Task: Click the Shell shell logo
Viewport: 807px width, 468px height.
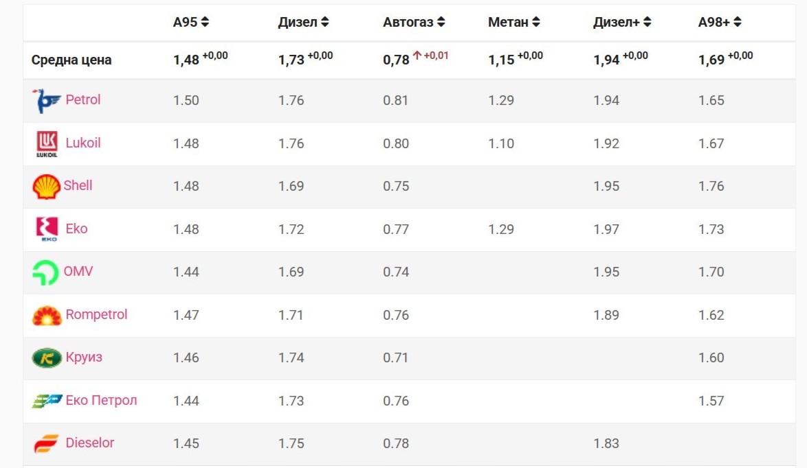Action: pos(46,187)
